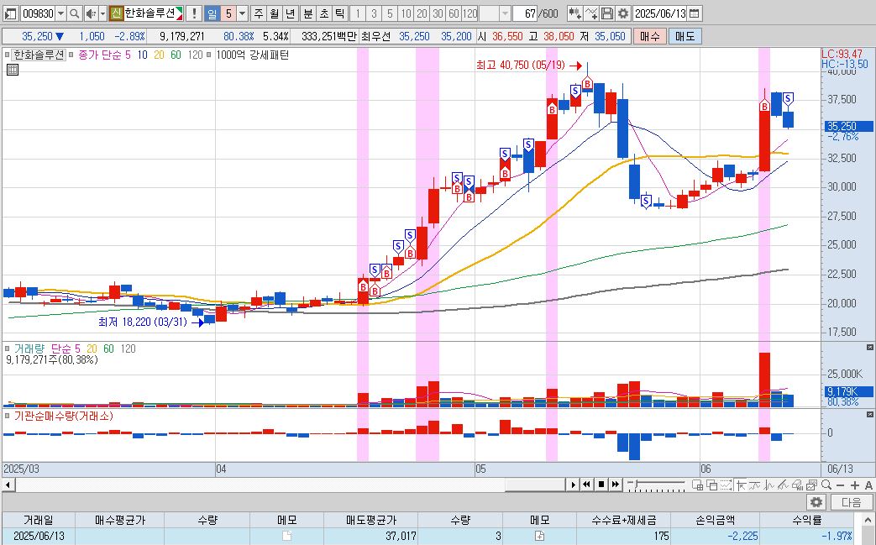
Task: Open stock code 009830 dropdown arrow
Action: pos(61,13)
